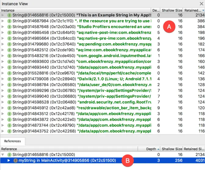205x170 pixels.
Task: Click shallow size 256 of myString reference
Action: (x=179, y=161)
